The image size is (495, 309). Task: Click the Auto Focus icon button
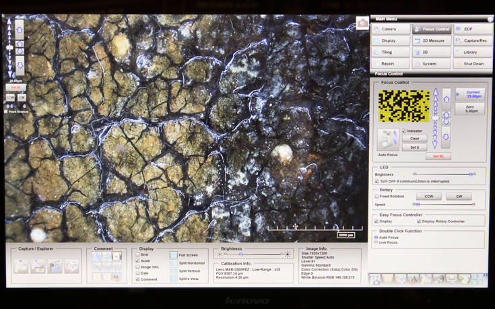pyautogui.click(x=389, y=139)
